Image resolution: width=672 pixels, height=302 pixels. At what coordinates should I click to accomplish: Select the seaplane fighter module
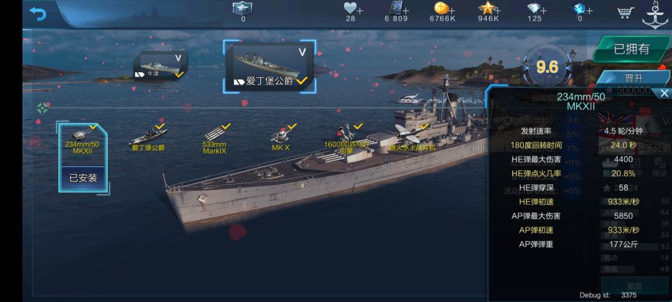[x=411, y=138]
